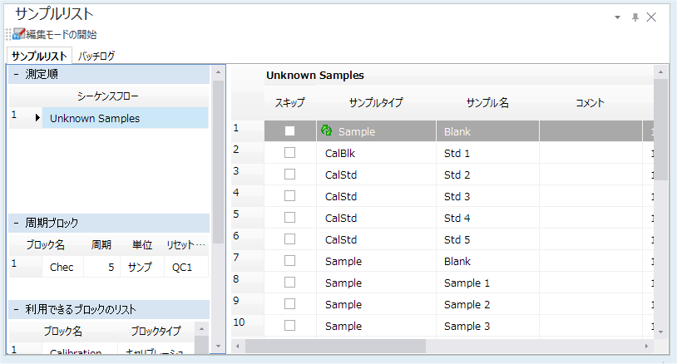The height and width of the screenshot is (364, 677).
Task: Click the シーケンスフロー column header
Action: tap(108, 96)
